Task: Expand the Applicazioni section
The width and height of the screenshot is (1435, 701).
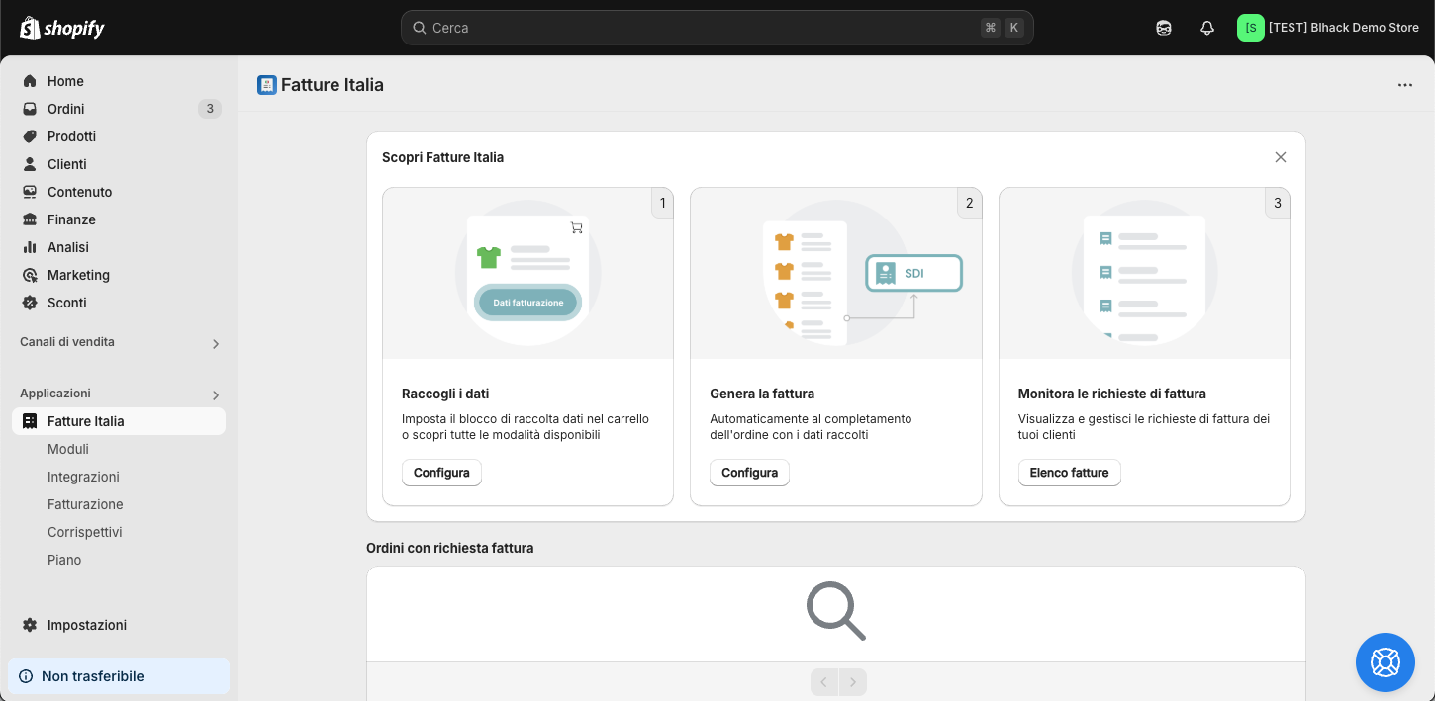Action: pos(216,395)
